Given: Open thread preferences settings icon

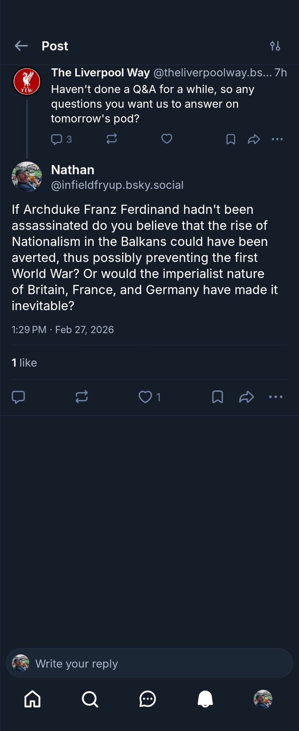Looking at the screenshot, I should 275,46.
